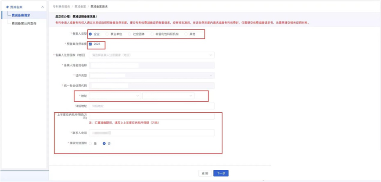This screenshot has width=381, height=182.
Task: Select 否 for 接收短信通知
Action: point(104,143)
